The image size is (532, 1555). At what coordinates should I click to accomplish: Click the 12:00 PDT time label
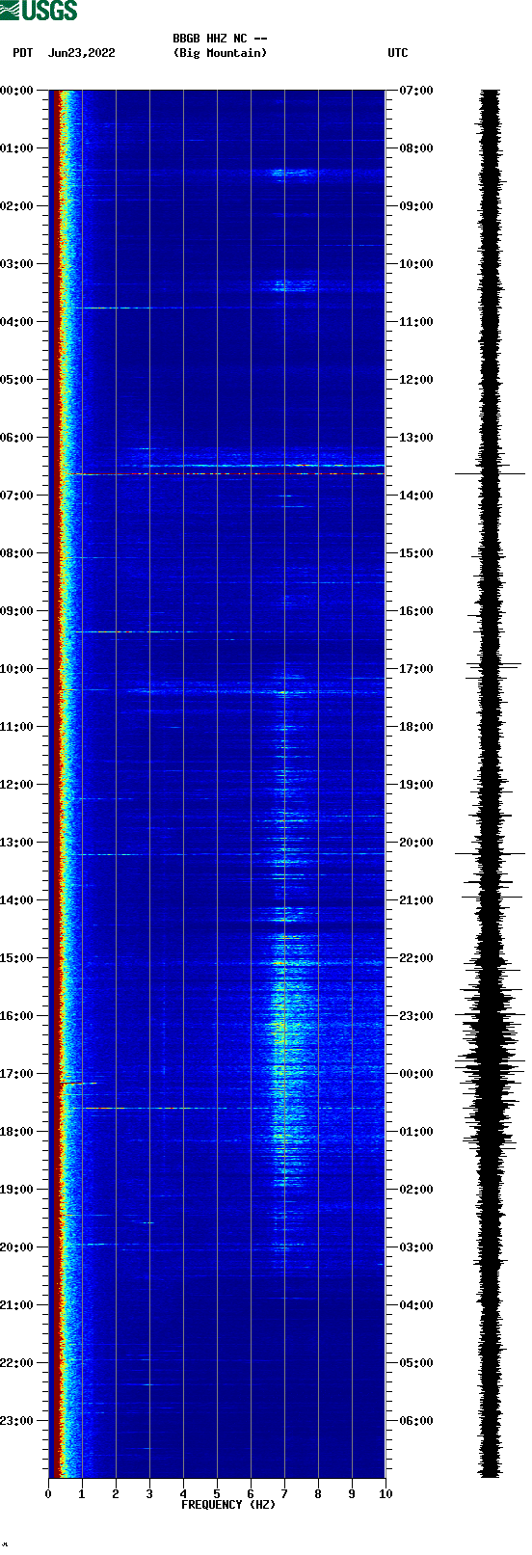[x=17, y=785]
